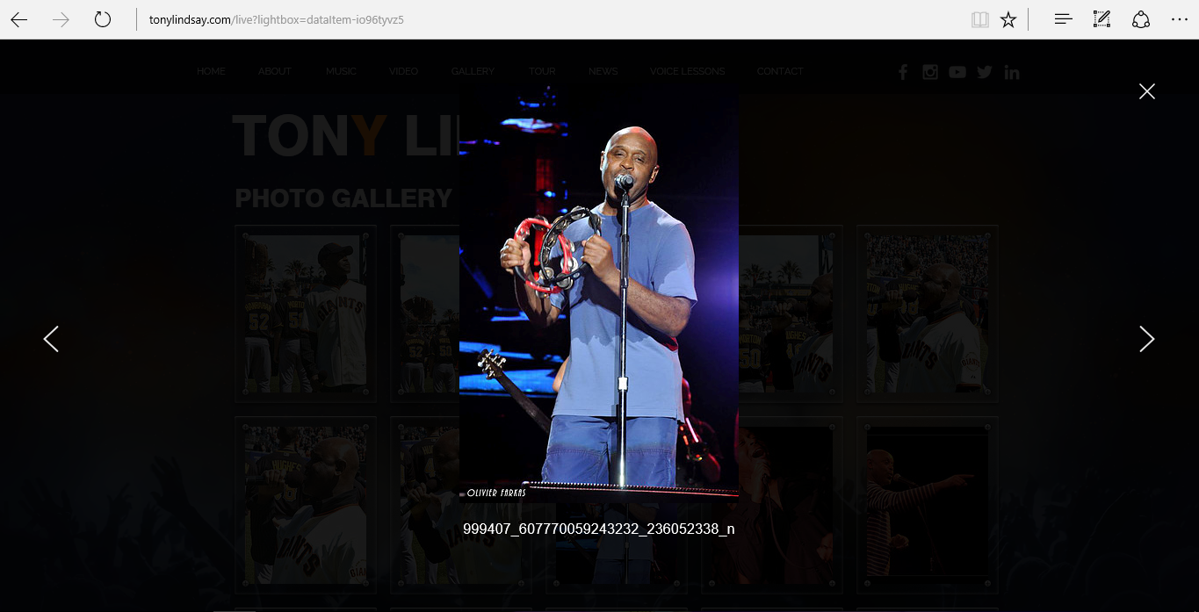Open the NEWS page

[603, 72]
